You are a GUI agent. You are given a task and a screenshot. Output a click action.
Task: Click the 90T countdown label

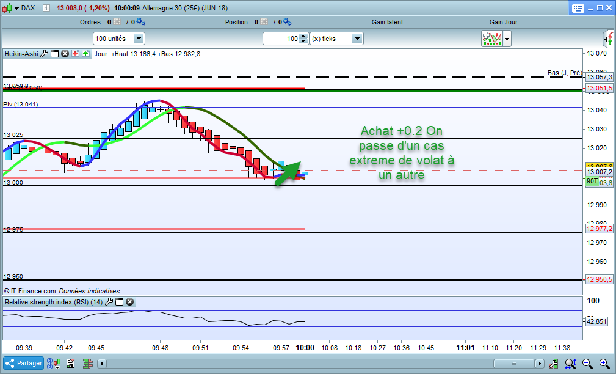point(592,182)
